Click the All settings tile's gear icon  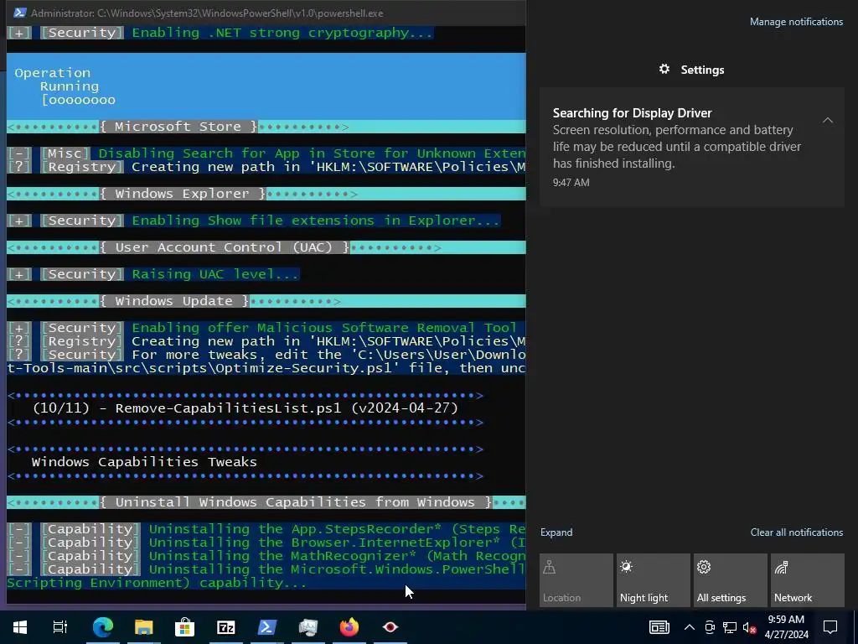tap(704, 567)
